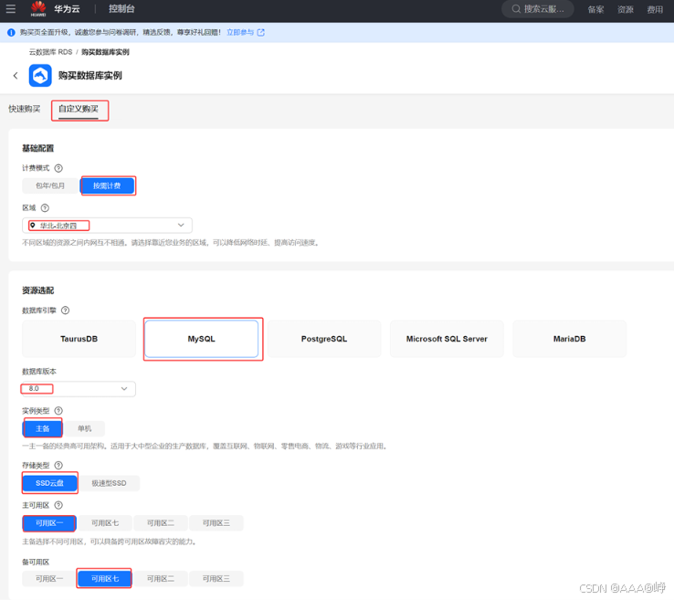Select standby zone 可用区三

pos(216,579)
